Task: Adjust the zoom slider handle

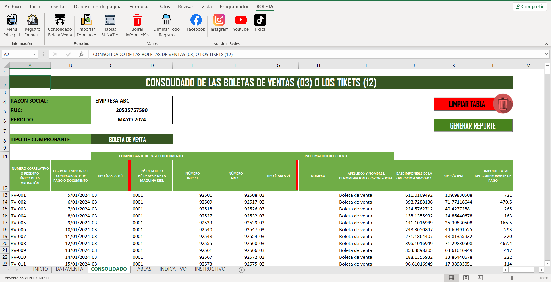Action: coord(512,278)
